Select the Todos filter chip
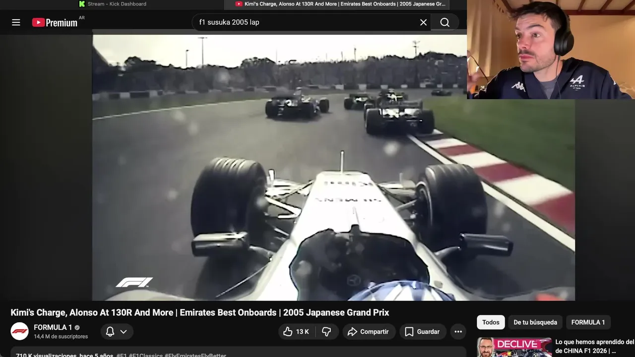635x357 pixels. 491,322
